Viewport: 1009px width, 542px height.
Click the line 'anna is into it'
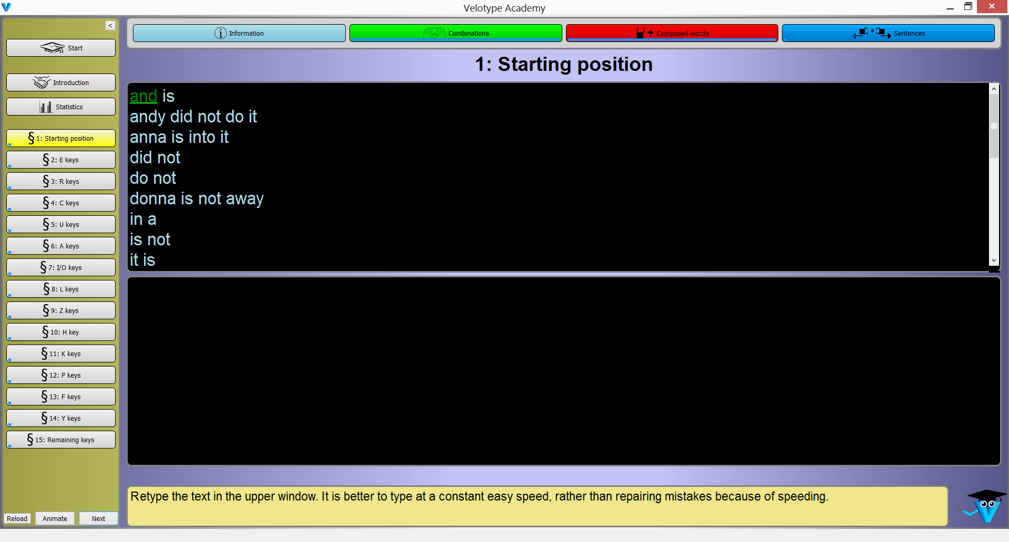tap(179, 137)
